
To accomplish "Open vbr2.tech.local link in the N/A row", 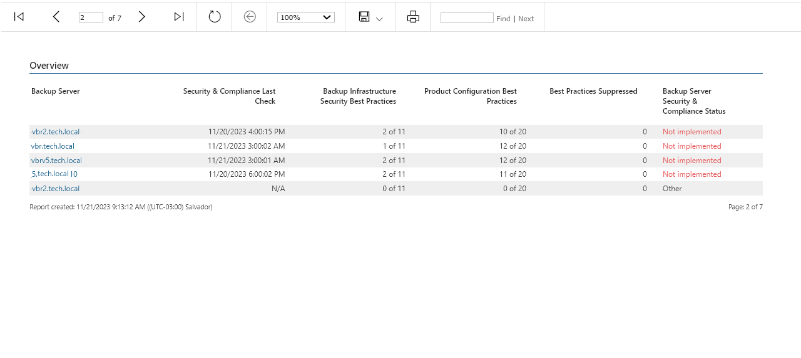I will [56, 189].
